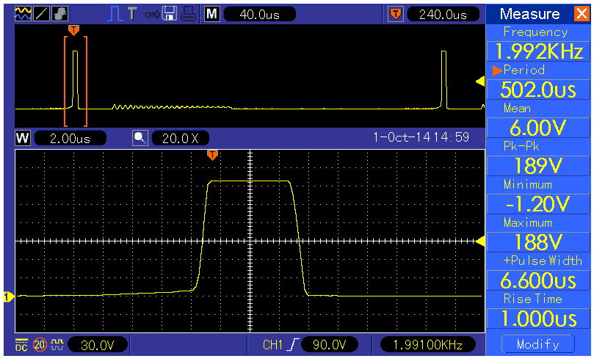Click the CH1 trigger source label
Screen dimensions: 594x364
[x=272, y=345]
